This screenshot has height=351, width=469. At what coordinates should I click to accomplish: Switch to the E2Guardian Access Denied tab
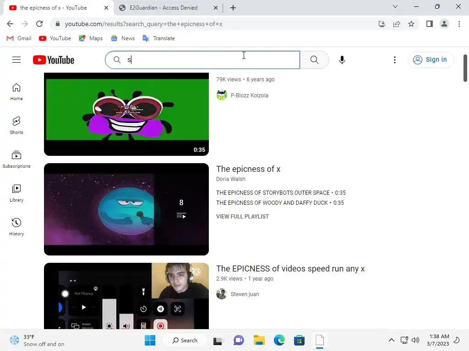click(164, 8)
